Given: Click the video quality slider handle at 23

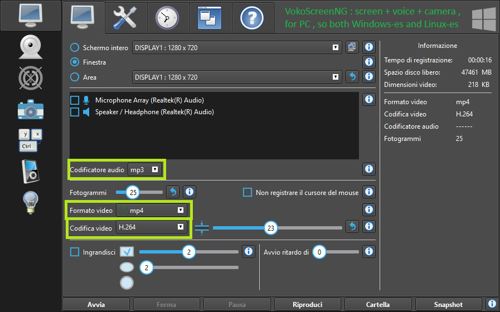Looking at the screenshot, I should (x=271, y=228).
